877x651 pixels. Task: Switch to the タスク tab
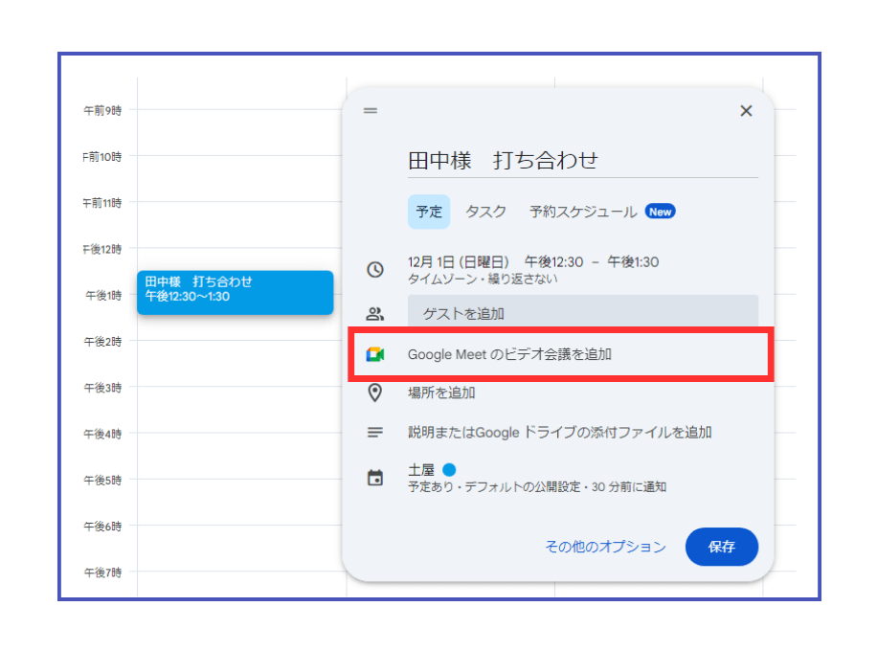pos(485,212)
